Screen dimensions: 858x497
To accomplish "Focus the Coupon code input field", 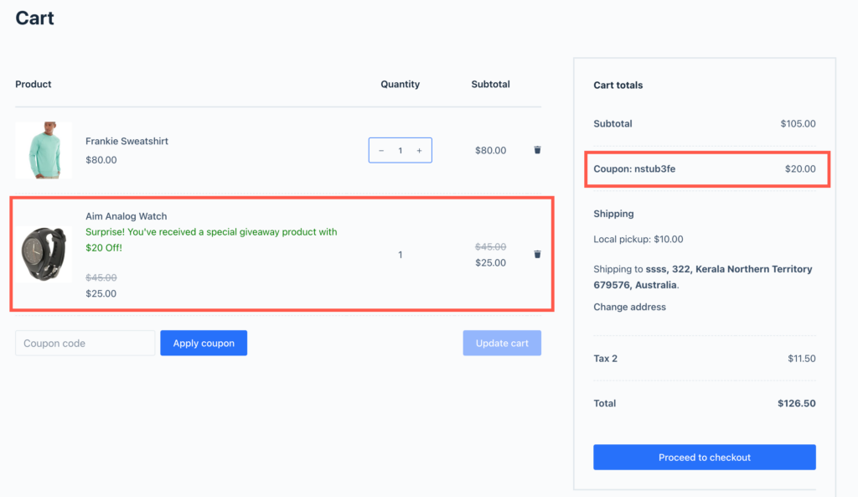I will (85, 343).
